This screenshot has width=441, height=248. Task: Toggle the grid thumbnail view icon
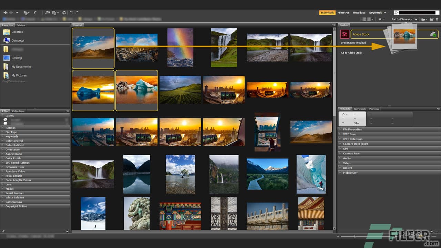(x=364, y=19)
